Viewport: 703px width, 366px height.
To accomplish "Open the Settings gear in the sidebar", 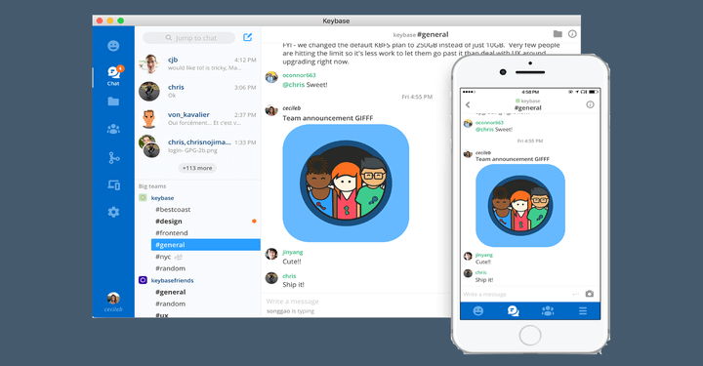I will pyautogui.click(x=113, y=212).
